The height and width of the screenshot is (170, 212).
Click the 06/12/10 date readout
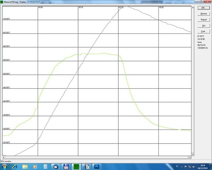click(201, 45)
